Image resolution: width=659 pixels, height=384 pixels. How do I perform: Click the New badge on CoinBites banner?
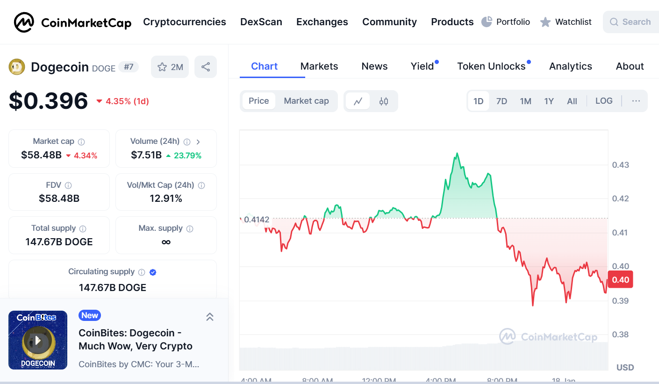[x=90, y=315]
